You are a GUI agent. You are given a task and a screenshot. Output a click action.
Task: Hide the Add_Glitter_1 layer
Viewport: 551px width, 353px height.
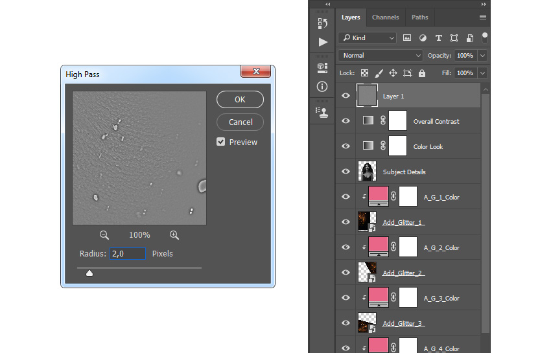(x=346, y=222)
